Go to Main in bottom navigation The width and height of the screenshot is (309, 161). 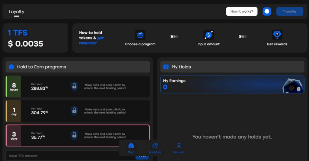click(x=131, y=148)
